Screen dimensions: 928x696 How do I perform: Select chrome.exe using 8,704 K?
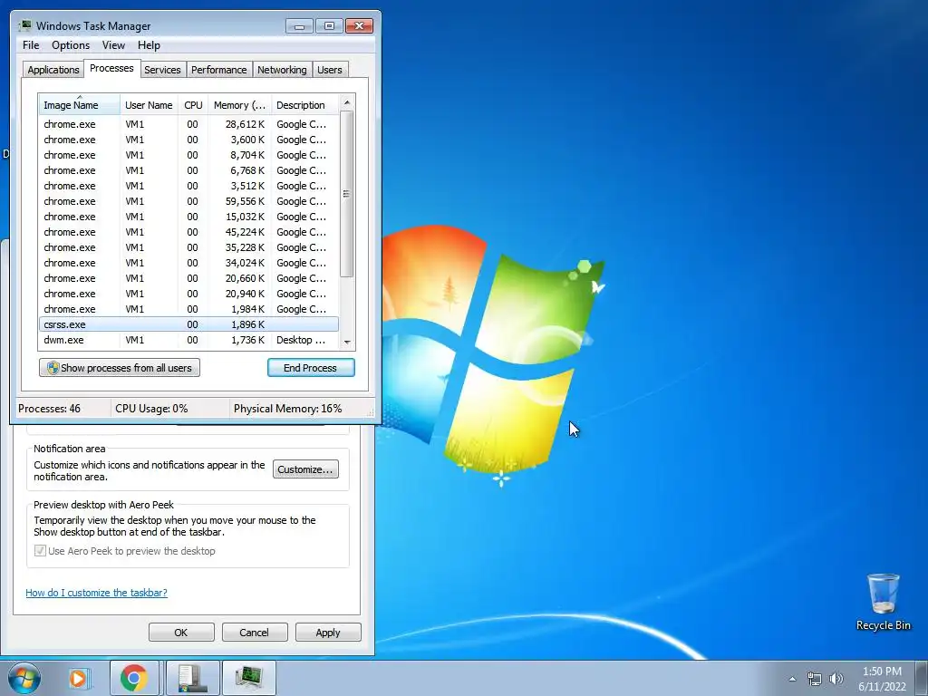pyautogui.click(x=188, y=155)
